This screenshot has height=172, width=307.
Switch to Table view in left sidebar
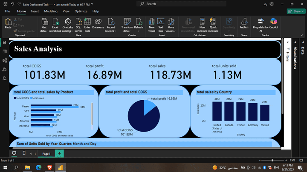click(5, 51)
